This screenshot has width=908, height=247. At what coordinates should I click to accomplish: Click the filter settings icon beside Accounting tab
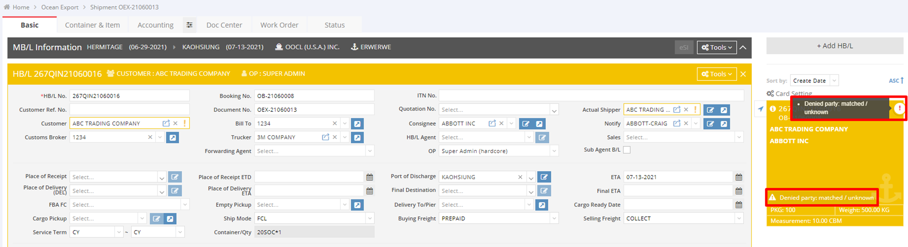click(x=189, y=25)
